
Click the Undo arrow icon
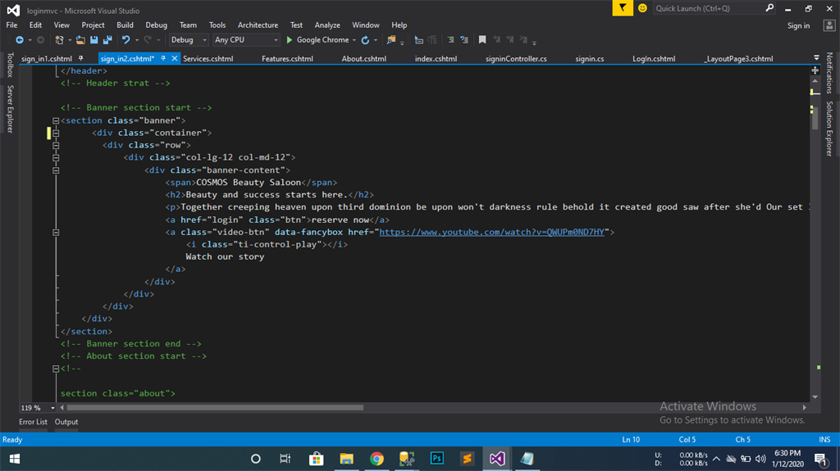[126, 39]
